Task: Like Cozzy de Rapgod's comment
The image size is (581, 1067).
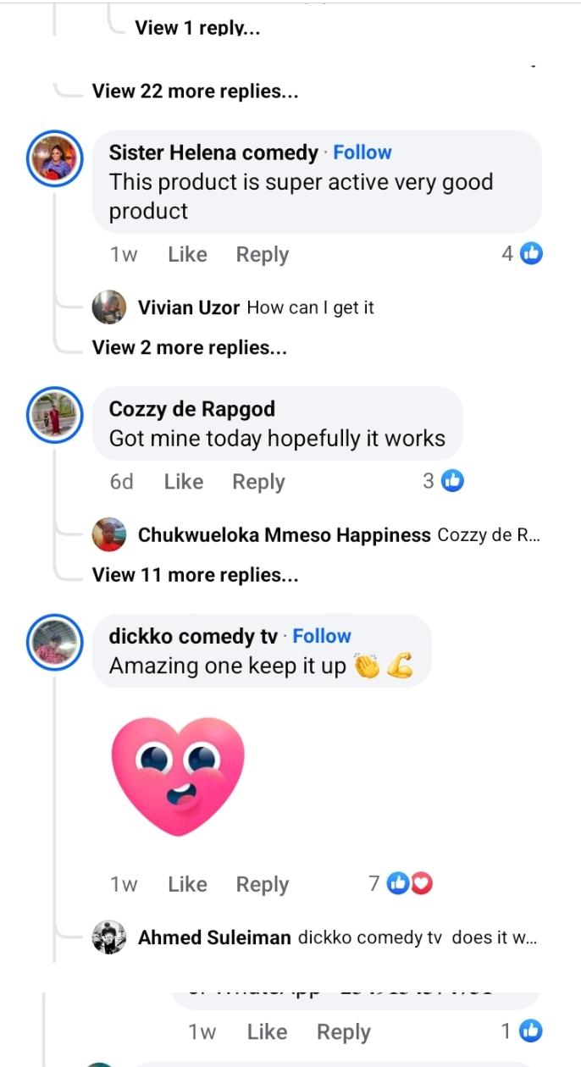Action: coord(184,481)
